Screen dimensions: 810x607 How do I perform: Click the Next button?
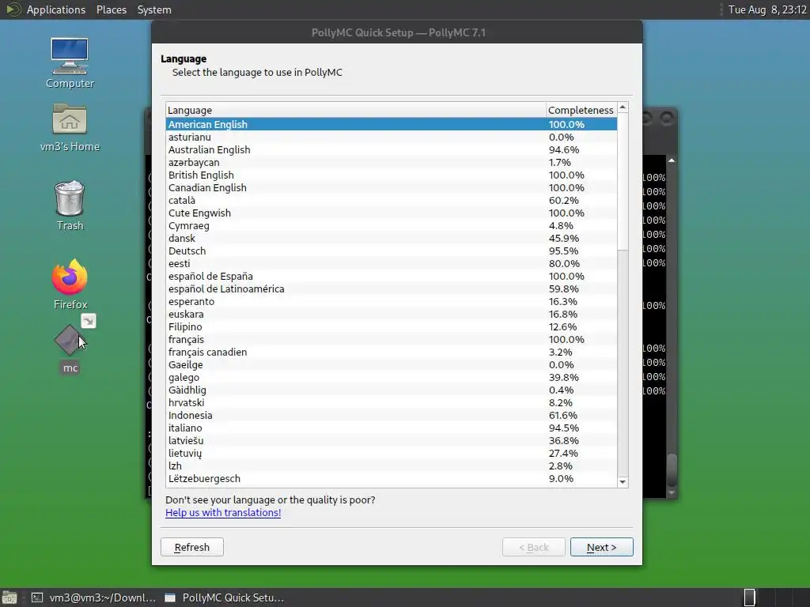click(602, 547)
